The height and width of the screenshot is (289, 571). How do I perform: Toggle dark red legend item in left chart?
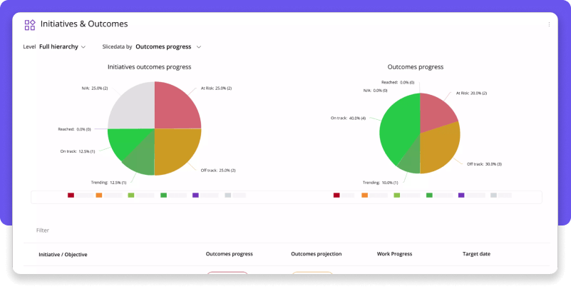[71, 195]
